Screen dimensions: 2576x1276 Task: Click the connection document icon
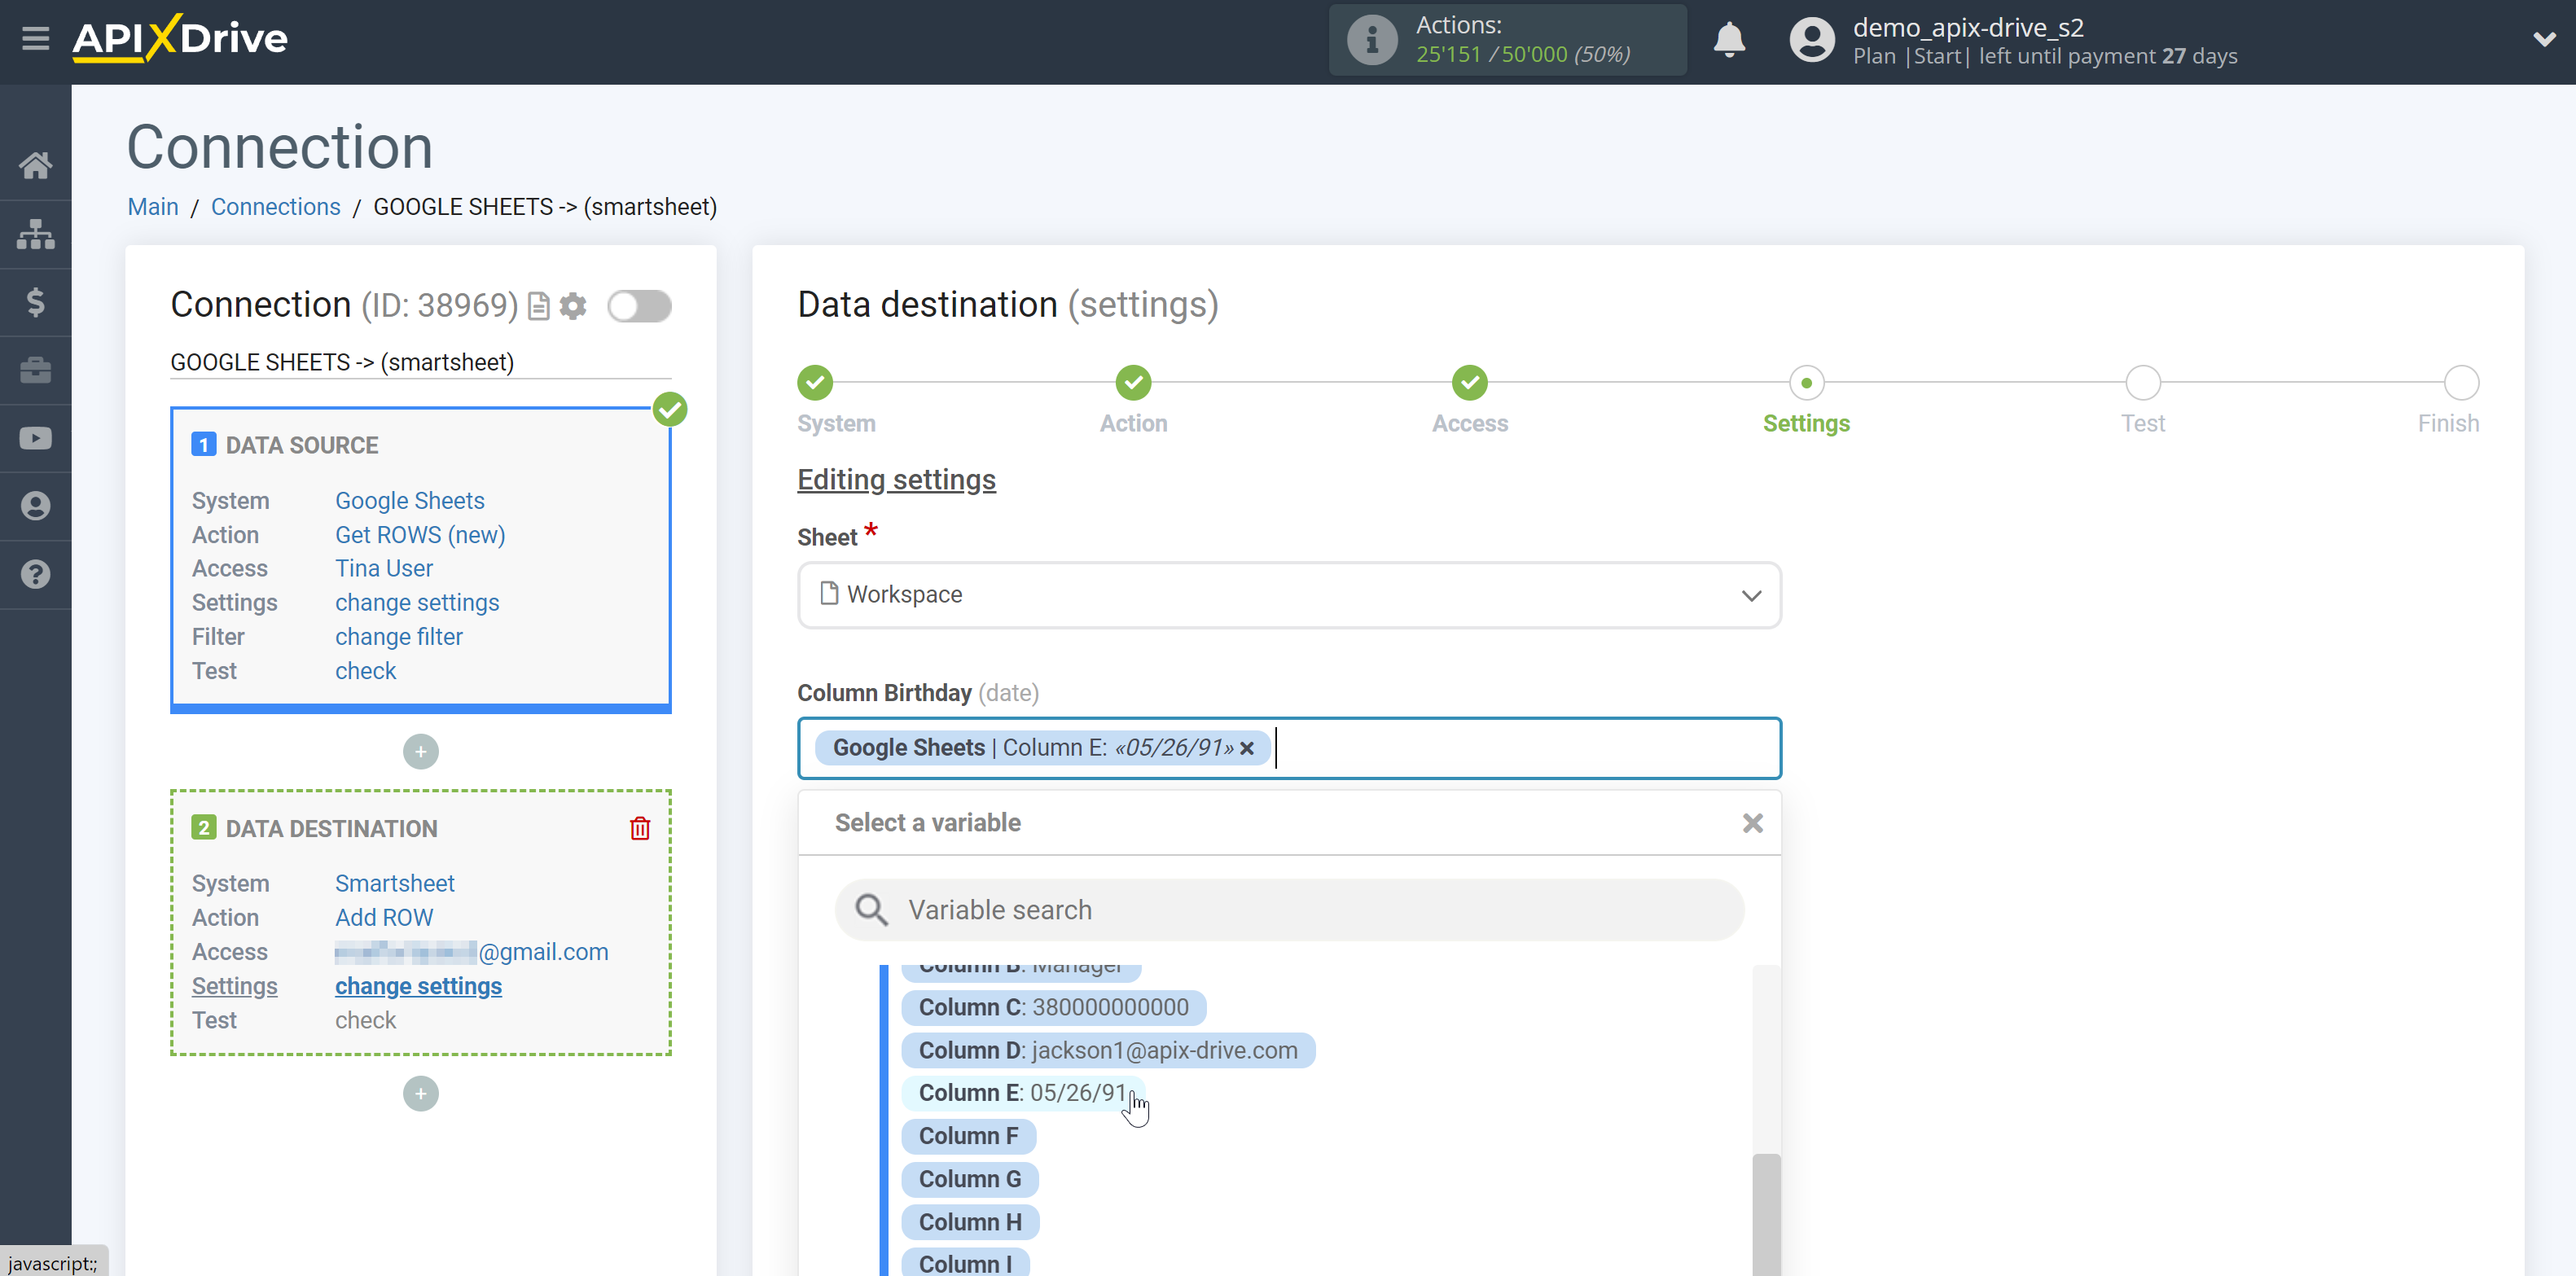click(538, 306)
